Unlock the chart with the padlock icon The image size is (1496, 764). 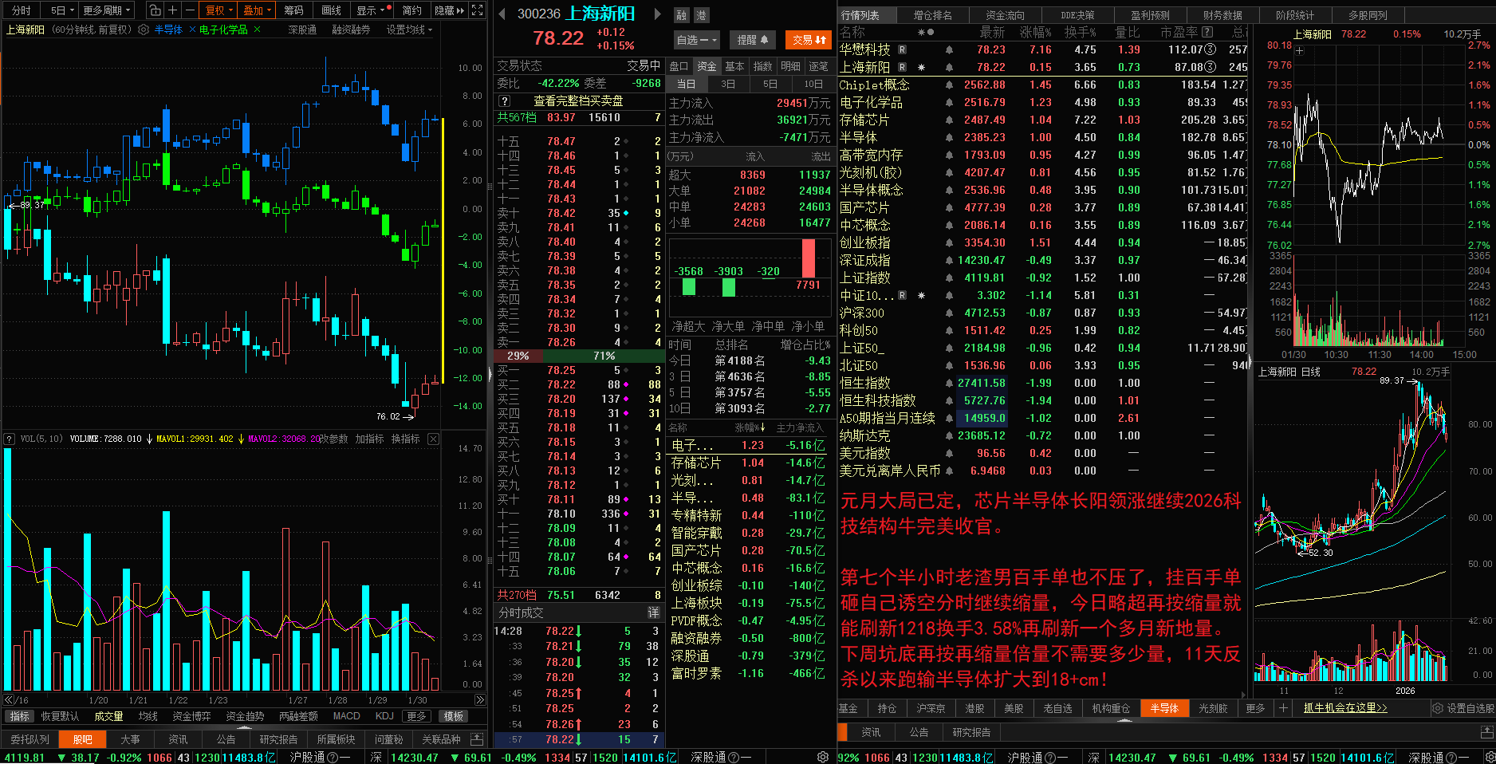pos(156,10)
